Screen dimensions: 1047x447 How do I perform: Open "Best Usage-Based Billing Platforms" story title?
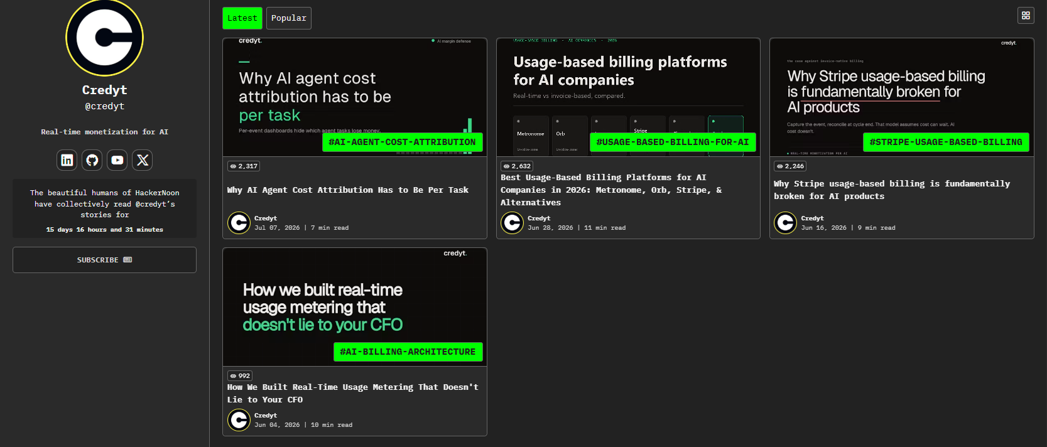click(611, 190)
